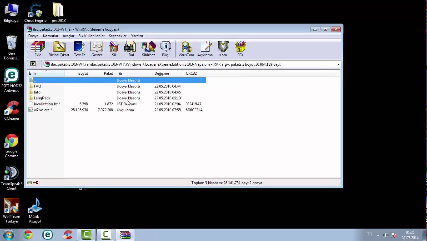Open Bilgisayar desktop icon

click(12, 13)
